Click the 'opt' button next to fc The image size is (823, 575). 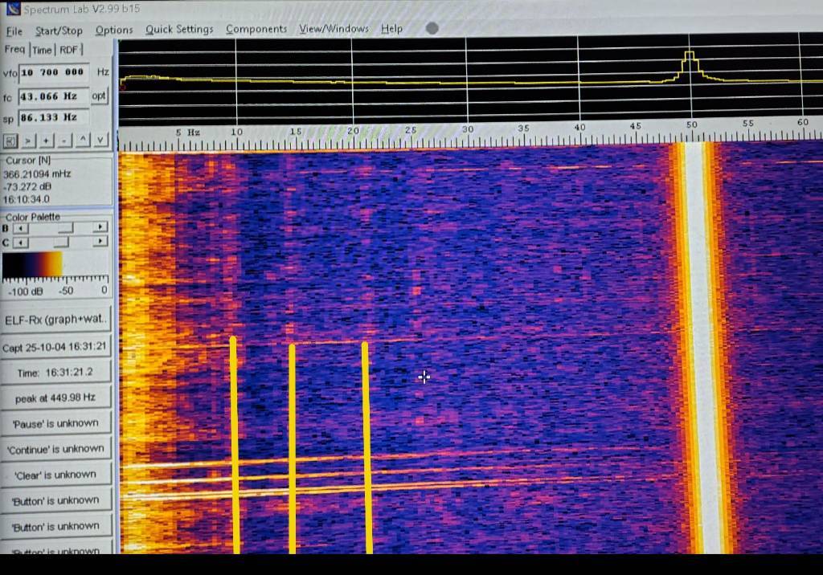99,96
